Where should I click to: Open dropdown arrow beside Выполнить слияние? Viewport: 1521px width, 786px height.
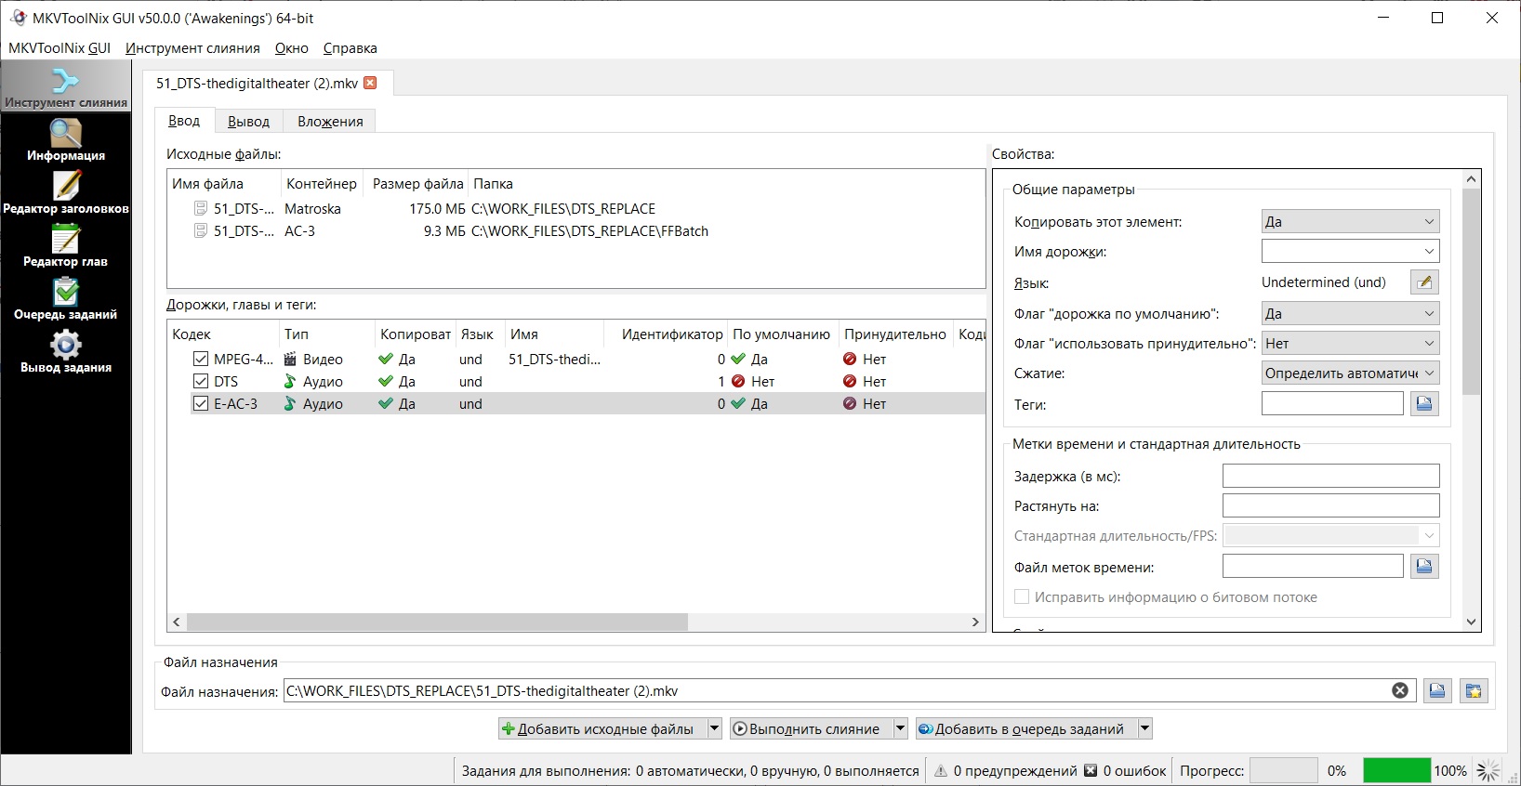(900, 729)
